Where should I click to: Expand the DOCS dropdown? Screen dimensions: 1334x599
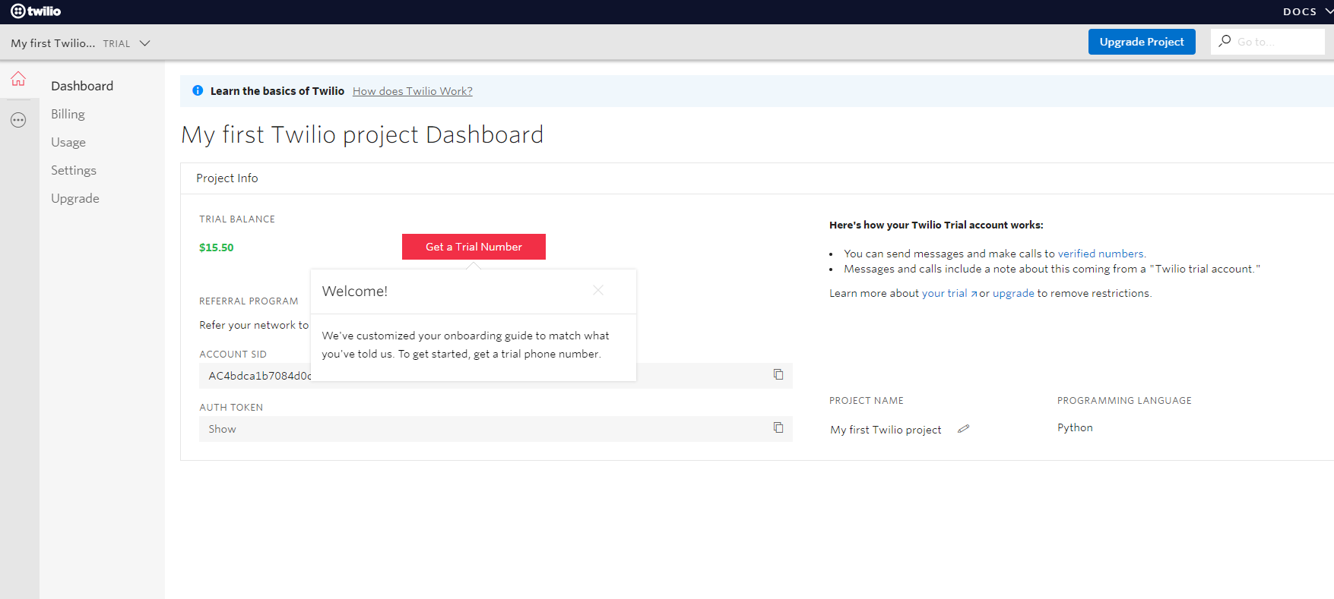(1307, 11)
